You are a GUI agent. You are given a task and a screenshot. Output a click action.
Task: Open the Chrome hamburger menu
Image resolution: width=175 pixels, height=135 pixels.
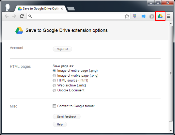(x=168, y=16)
